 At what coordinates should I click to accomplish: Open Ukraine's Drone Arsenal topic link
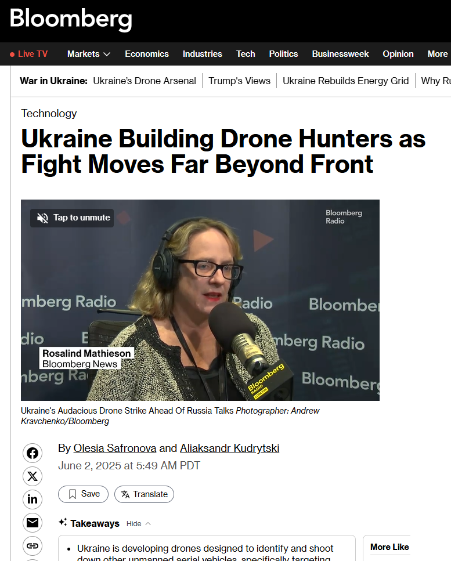[145, 81]
